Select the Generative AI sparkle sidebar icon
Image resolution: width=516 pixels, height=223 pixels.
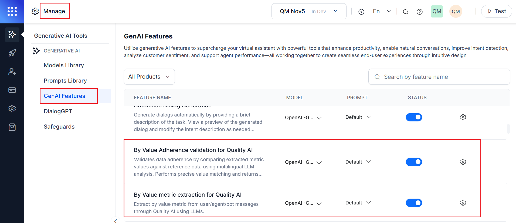point(12,34)
